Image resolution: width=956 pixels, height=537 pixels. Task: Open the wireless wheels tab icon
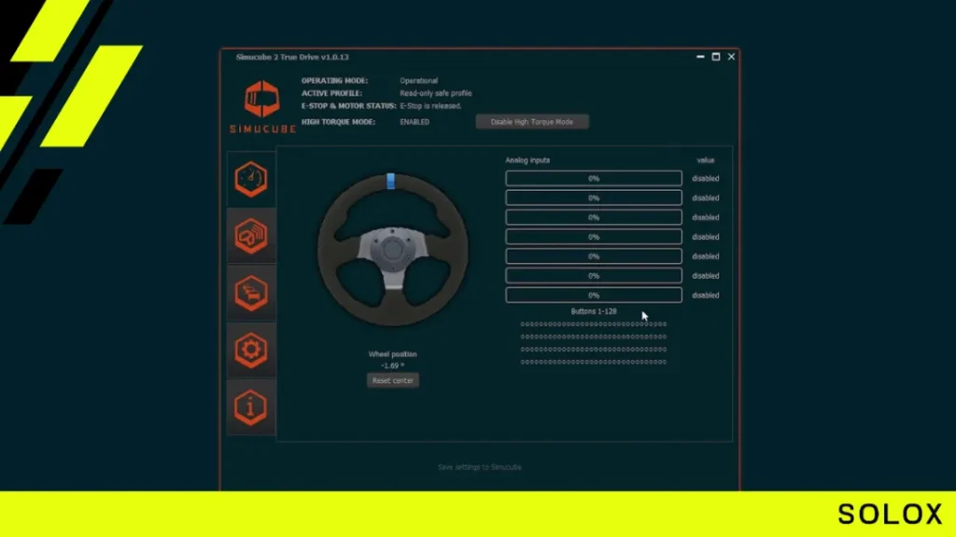(251, 236)
